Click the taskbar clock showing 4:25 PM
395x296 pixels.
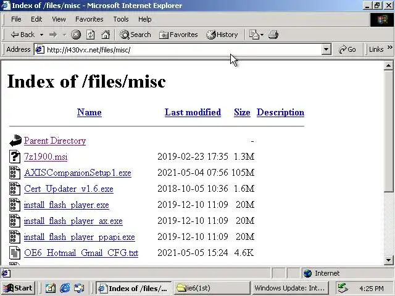[372, 289]
